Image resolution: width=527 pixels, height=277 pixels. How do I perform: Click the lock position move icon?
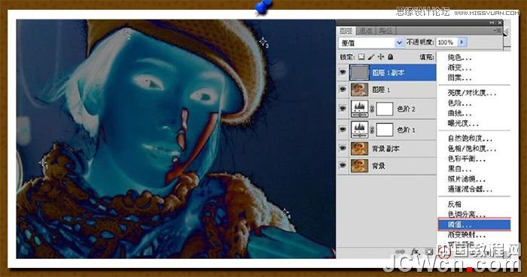pos(381,57)
